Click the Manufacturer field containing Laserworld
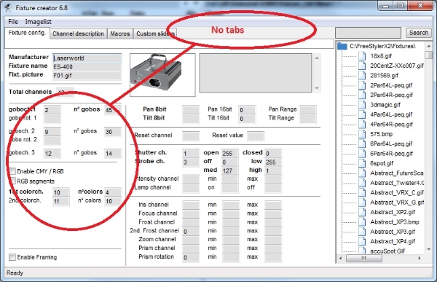Screen dimensions: 437x282 pyautogui.click(x=87, y=58)
